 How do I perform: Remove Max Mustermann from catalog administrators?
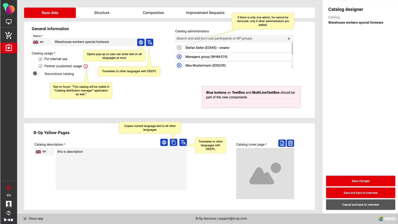click(179, 65)
